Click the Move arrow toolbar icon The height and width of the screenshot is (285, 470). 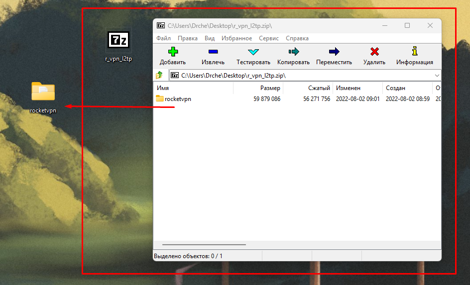point(334,52)
